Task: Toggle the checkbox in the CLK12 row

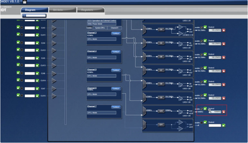Action: [22, 50]
